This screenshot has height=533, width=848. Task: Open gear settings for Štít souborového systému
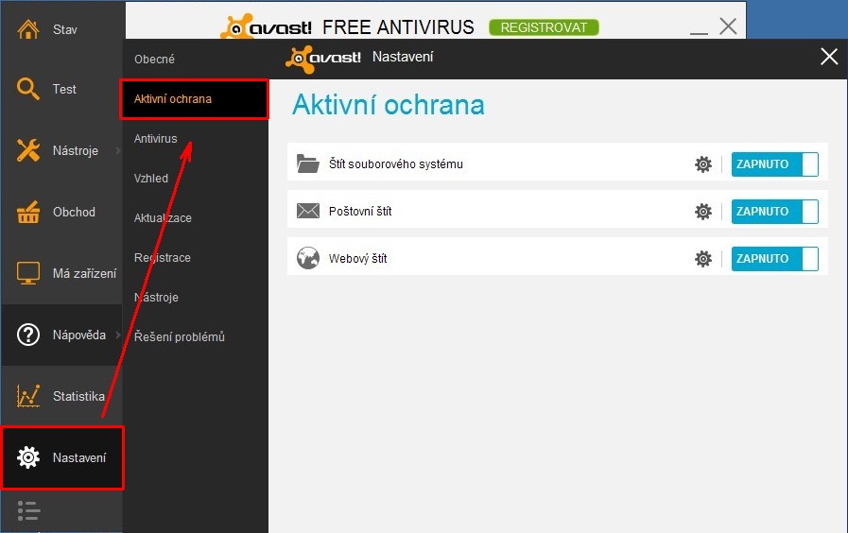[703, 163]
